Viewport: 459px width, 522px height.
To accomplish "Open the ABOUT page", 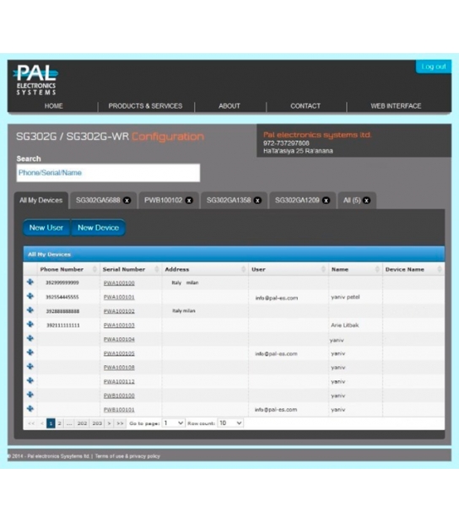I will coord(229,106).
